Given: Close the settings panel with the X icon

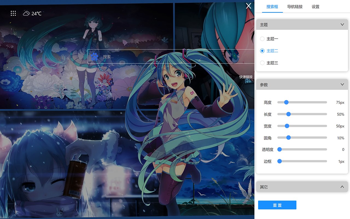Looking at the screenshot, I should [x=248, y=6].
